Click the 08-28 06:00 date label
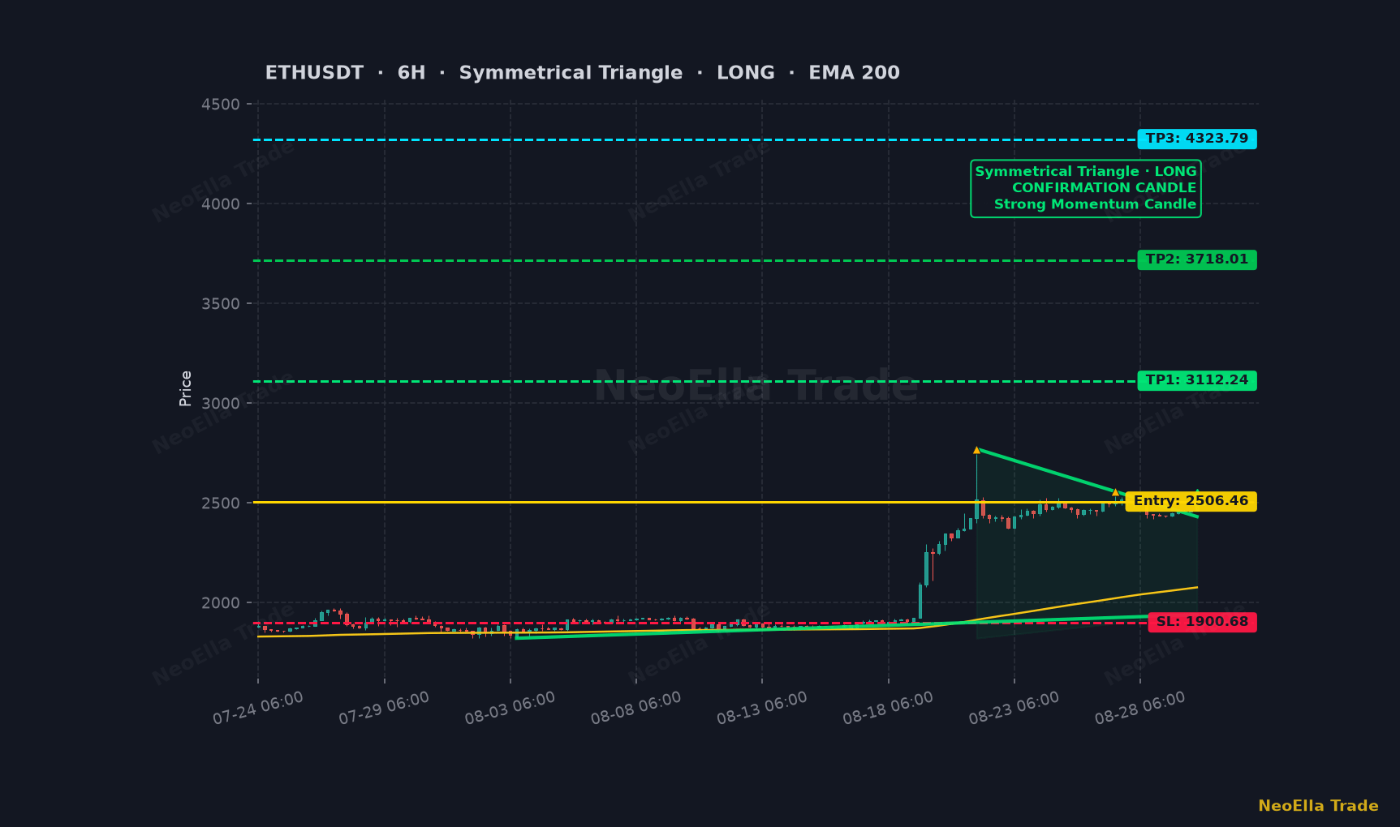Viewport: 1400px width, 827px height. tap(1139, 708)
